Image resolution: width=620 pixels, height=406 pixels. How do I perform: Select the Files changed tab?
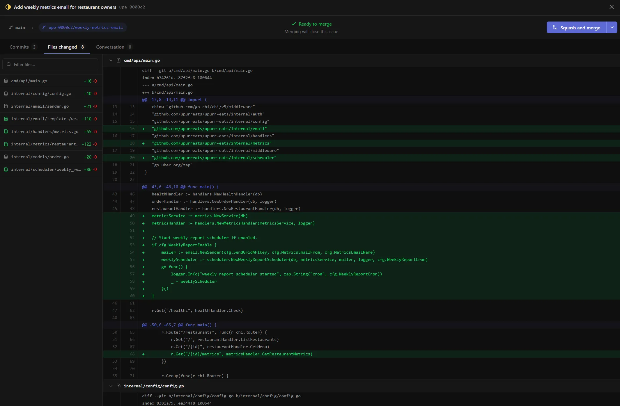[x=66, y=47]
